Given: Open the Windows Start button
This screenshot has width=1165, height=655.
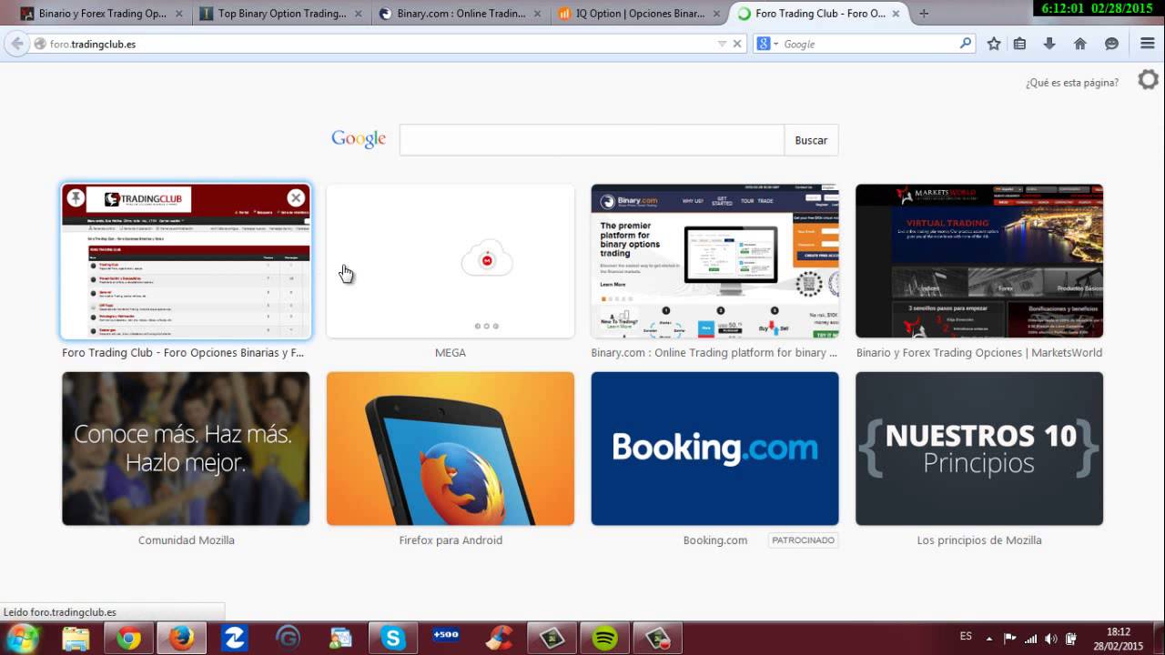Looking at the screenshot, I should coord(24,638).
